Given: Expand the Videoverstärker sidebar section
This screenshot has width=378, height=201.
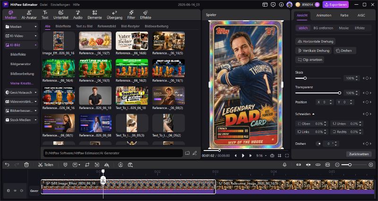Looking at the screenshot, I should click(21, 101).
